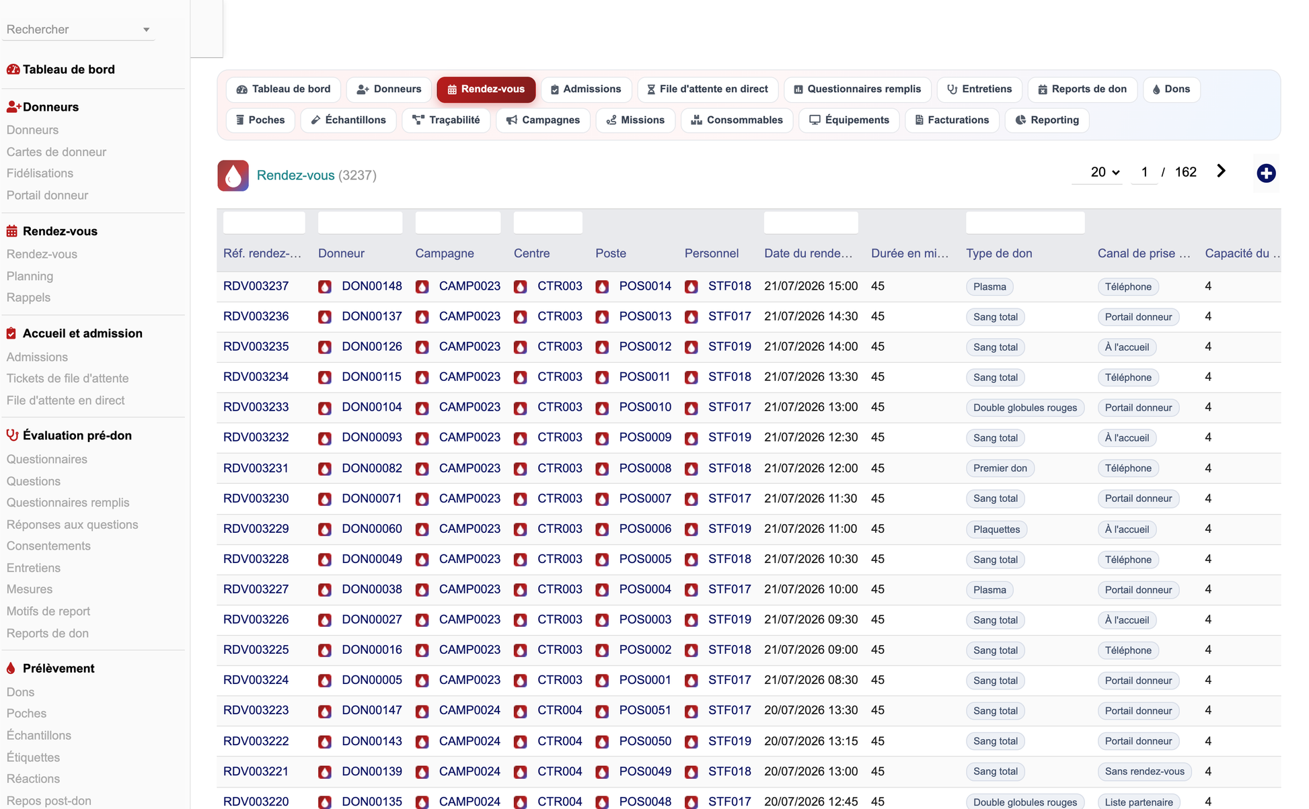
Task: Click the Plaquettes tag in row RDV003229
Action: pyautogui.click(x=996, y=529)
